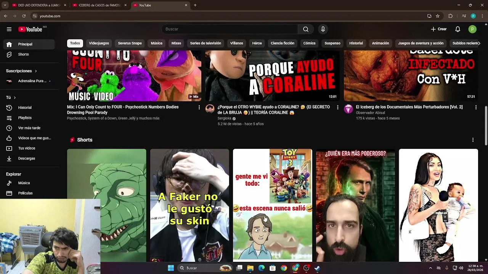488x274 pixels.
Task: Open Shorts in the left sidebar
Action: point(29,54)
